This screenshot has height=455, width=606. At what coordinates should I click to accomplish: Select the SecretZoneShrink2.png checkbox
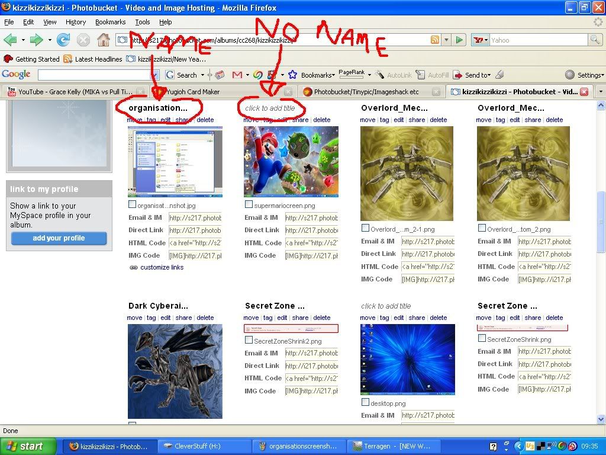[249, 341]
